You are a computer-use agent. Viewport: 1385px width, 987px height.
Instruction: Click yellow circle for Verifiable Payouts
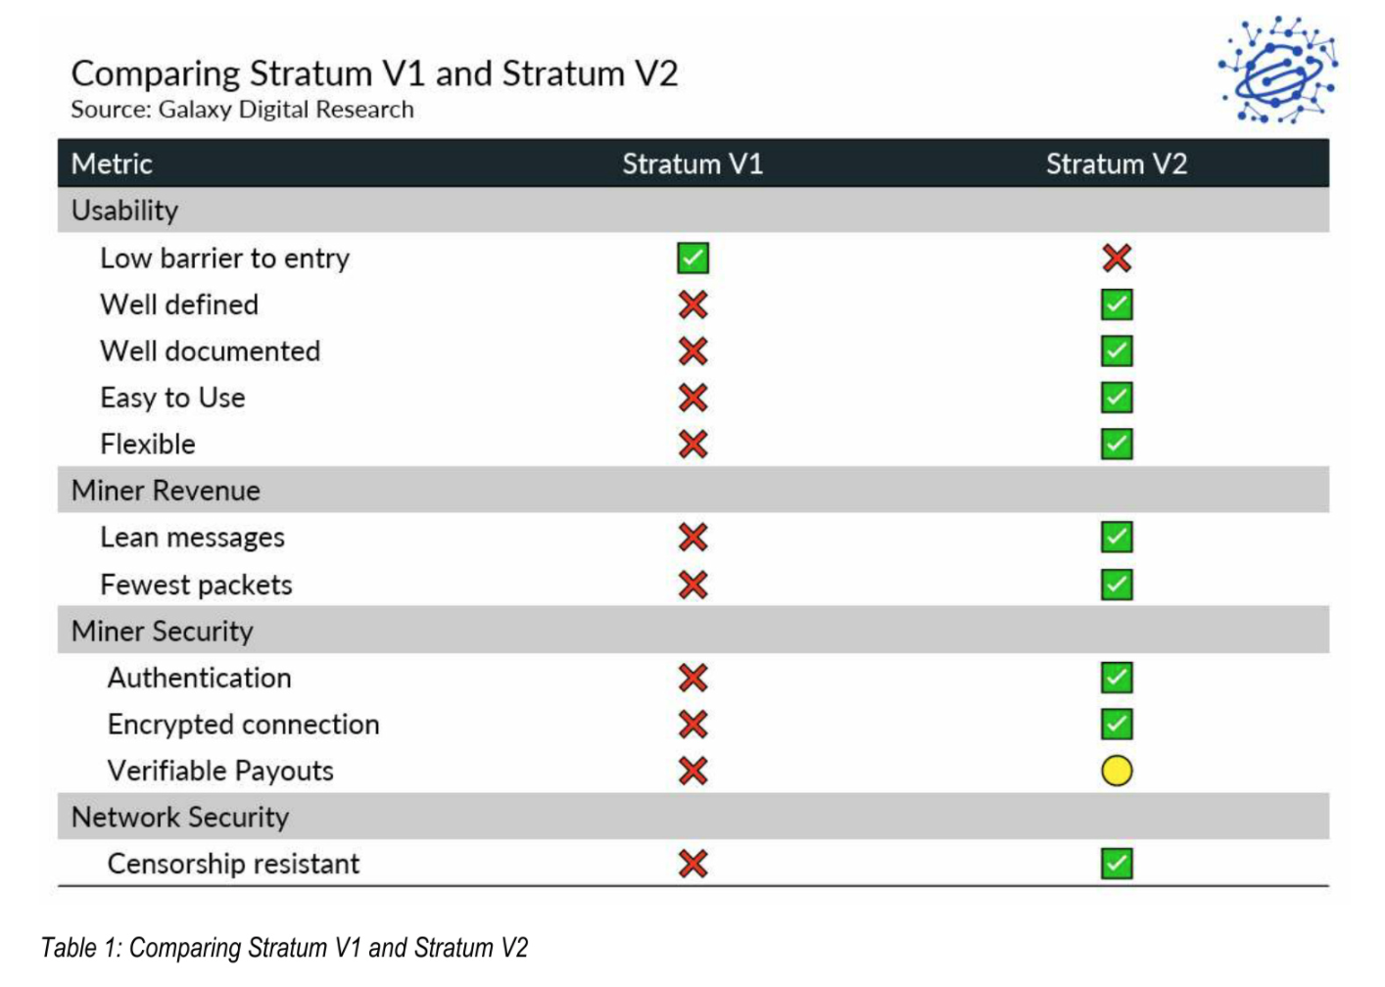[x=1117, y=771]
